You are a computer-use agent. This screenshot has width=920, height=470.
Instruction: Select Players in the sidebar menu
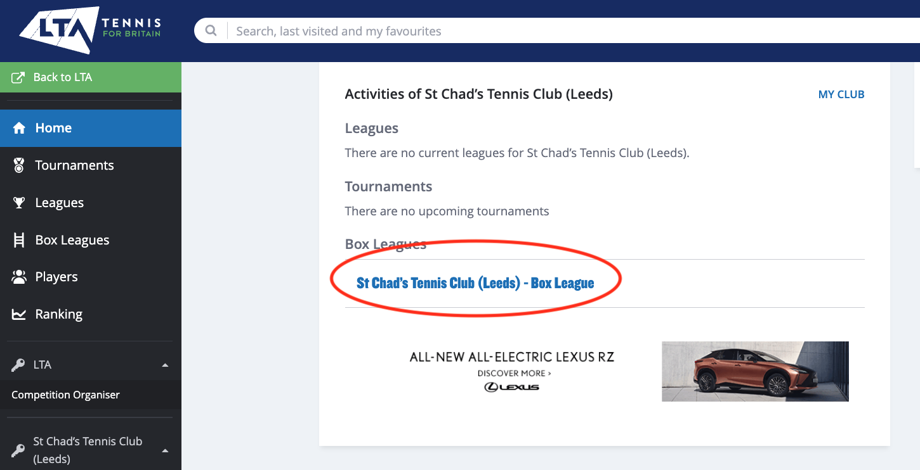tap(56, 277)
